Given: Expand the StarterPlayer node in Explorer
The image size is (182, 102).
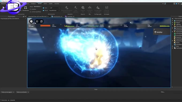Looking at the screenshot, I should click(172, 41).
